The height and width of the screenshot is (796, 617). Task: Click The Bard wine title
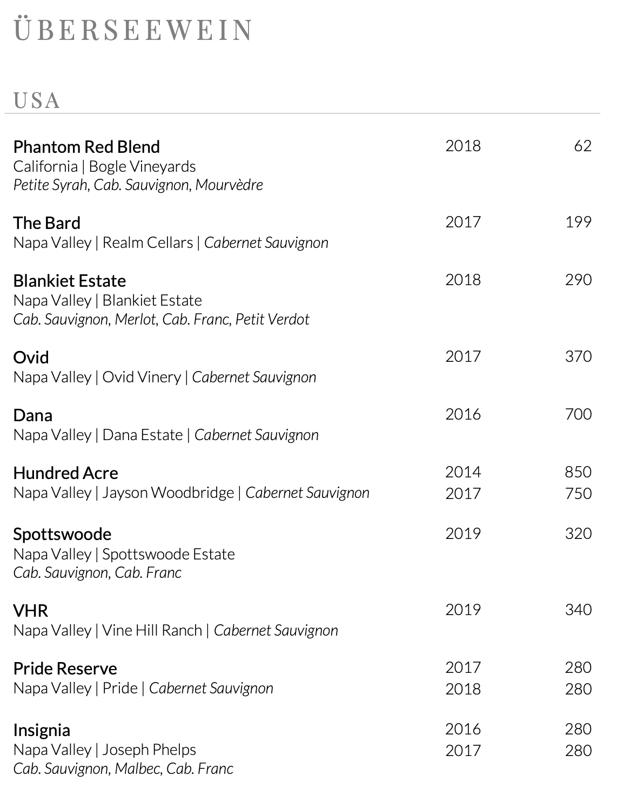(x=46, y=223)
